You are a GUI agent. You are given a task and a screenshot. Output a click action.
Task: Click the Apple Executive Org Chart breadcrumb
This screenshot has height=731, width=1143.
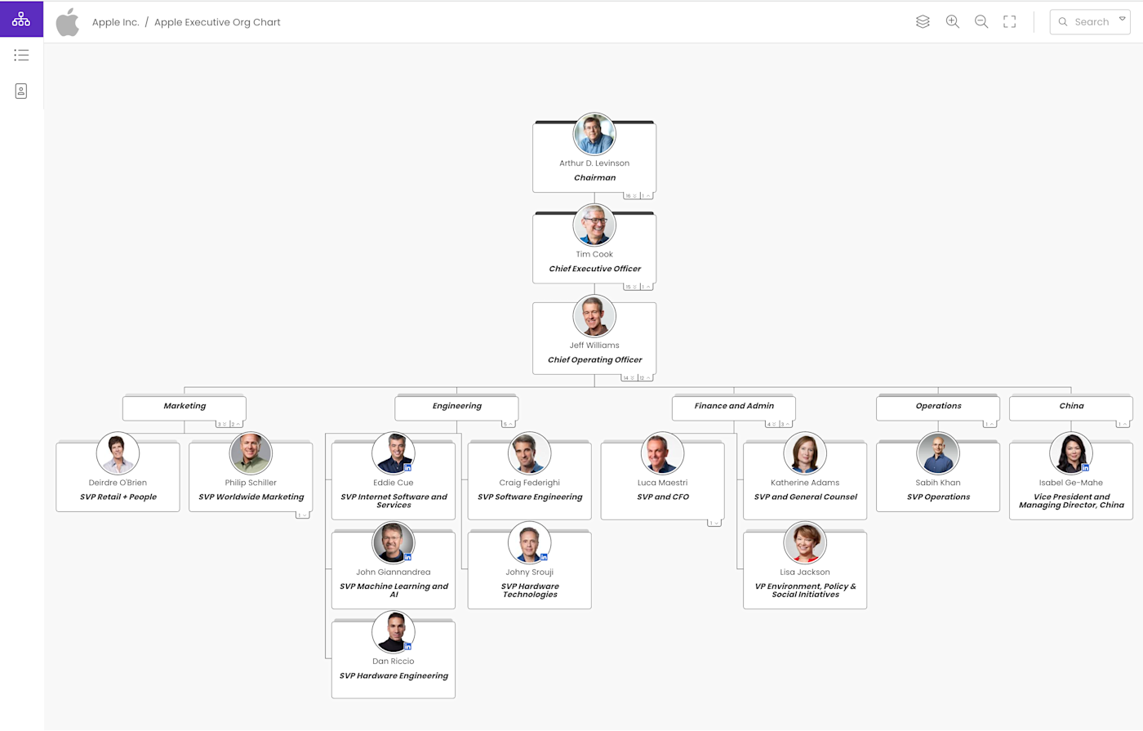pos(217,22)
